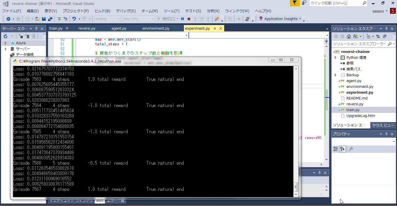Click the Comment out selected lines icon

(x=59, y=19)
